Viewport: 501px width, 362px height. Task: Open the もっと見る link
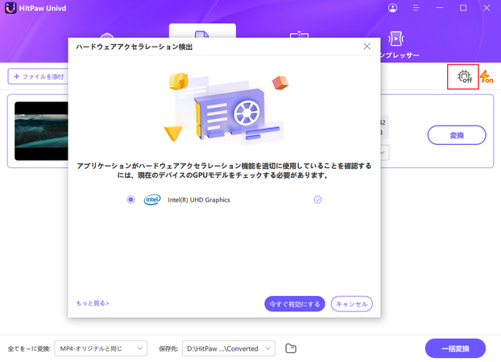[93, 303]
